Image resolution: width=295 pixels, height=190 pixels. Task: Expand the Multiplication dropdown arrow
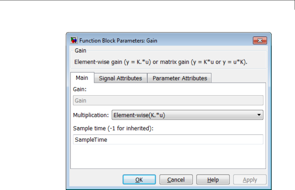pyautogui.click(x=259, y=115)
